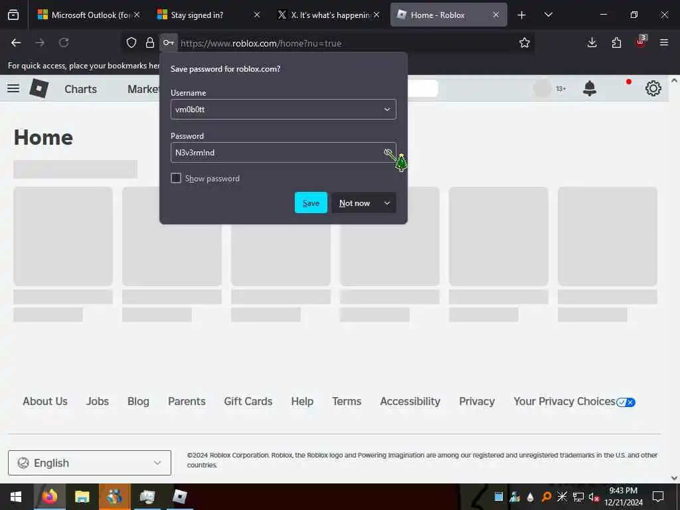This screenshot has height=510, width=680.
Task: Open the list all tabs chevron
Action: click(548, 15)
